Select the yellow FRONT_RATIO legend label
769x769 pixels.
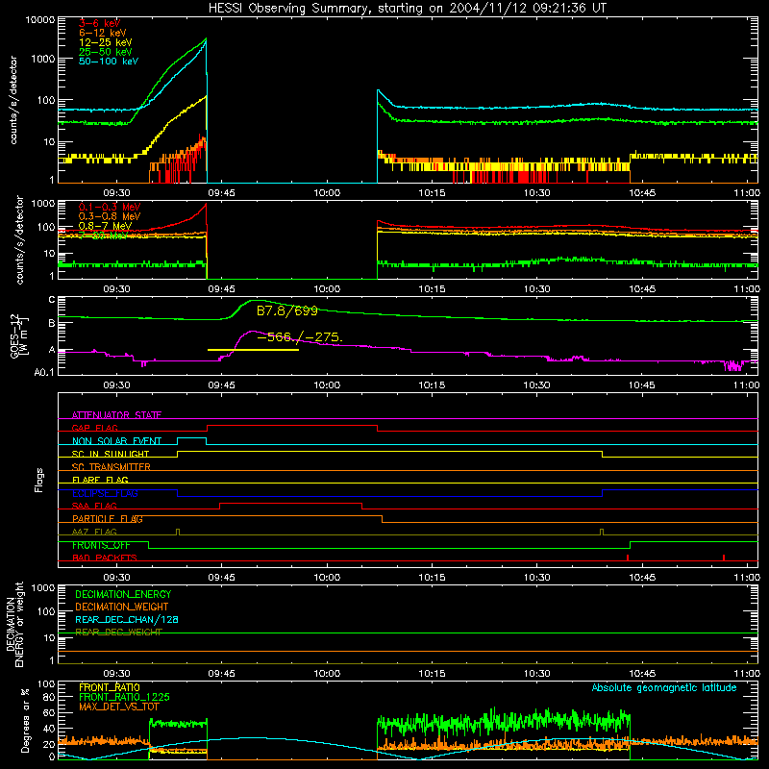click(x=110, y=687)
